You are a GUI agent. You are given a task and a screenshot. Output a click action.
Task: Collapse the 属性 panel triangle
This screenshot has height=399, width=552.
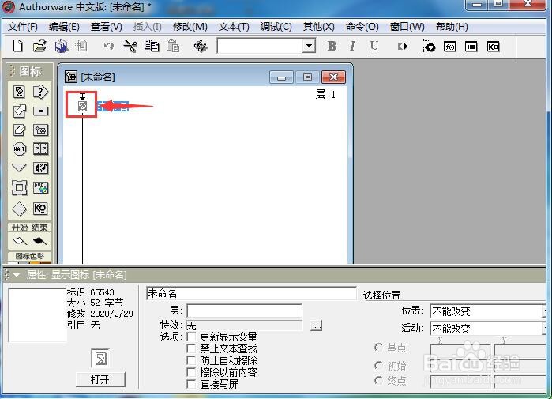tap(17, 275)
